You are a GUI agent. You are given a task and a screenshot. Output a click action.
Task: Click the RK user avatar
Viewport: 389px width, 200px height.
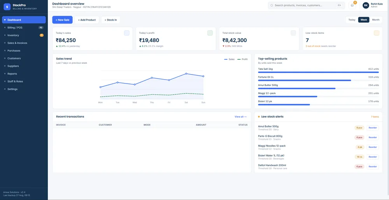pos(366,5)
